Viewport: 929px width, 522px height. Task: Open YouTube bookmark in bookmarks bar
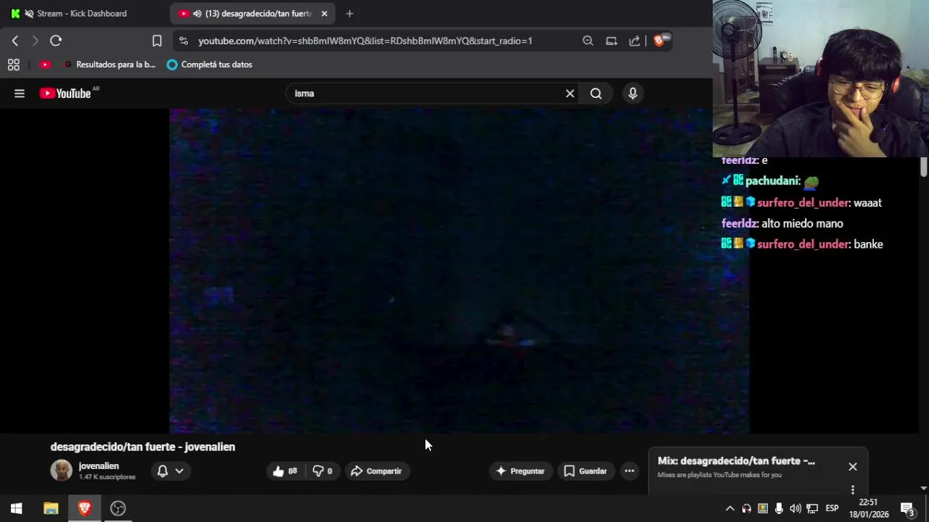pyautogui.click(x=45, y=65)
